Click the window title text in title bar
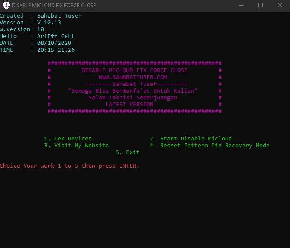The image size is (290, 248). point(54,6)
